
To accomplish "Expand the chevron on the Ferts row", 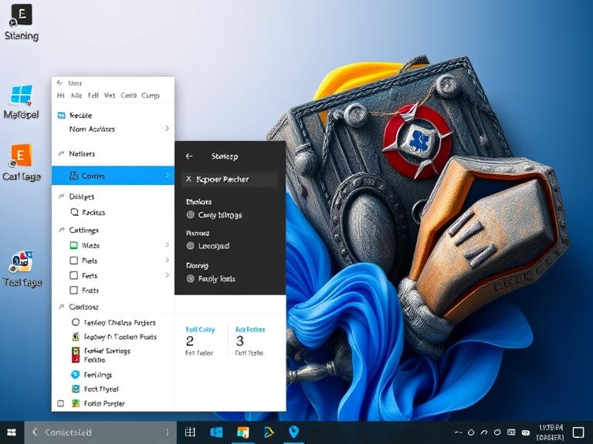I will coord(167,275).
